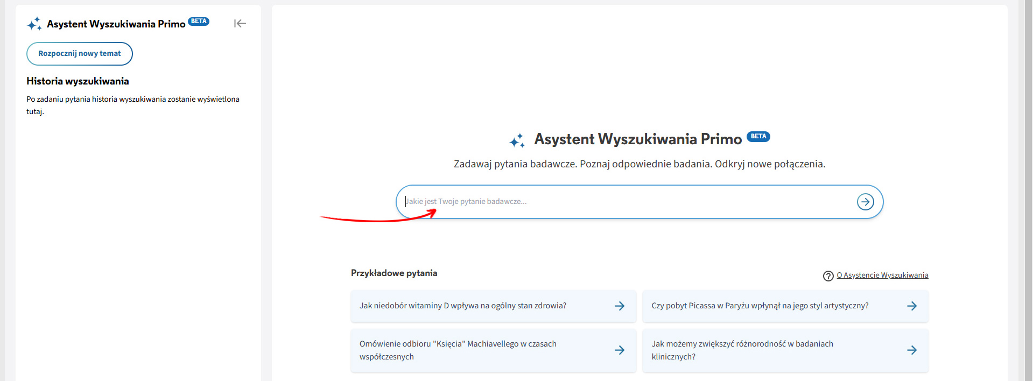Select the Picasso in Paris example question
The width and height of the screenshot is (1033, 381).
point(760,306)
